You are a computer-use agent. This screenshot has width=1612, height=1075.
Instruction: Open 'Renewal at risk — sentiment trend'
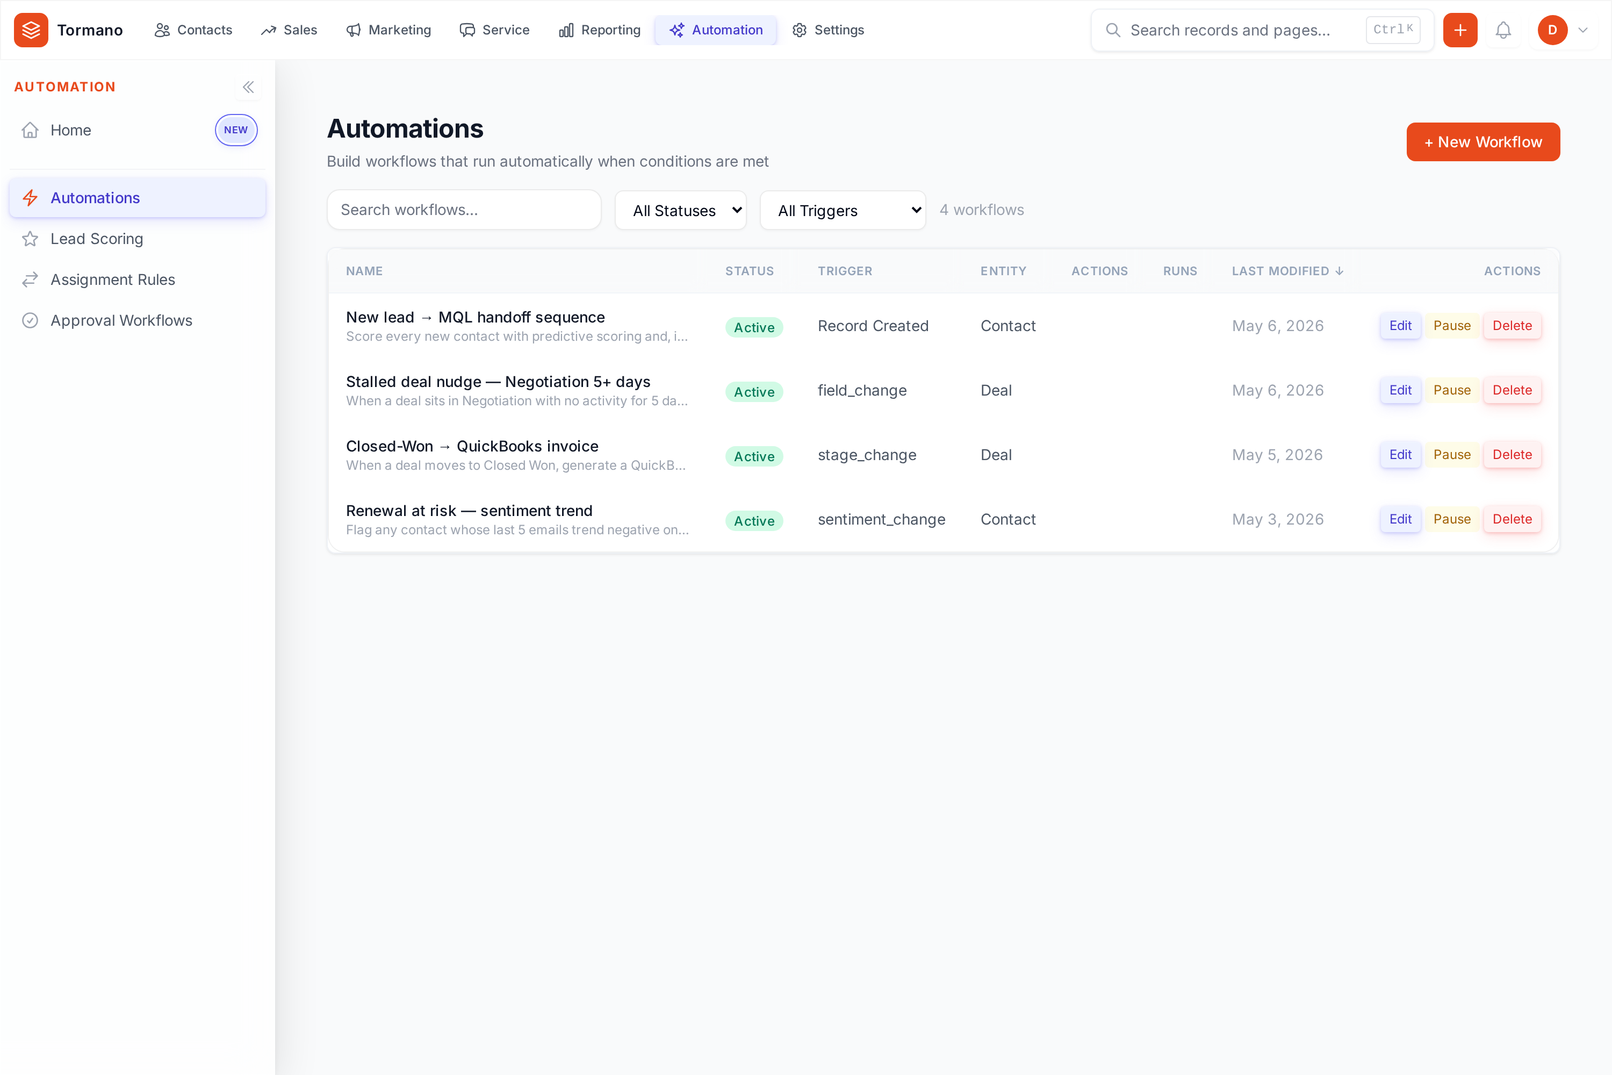point(469,511)
